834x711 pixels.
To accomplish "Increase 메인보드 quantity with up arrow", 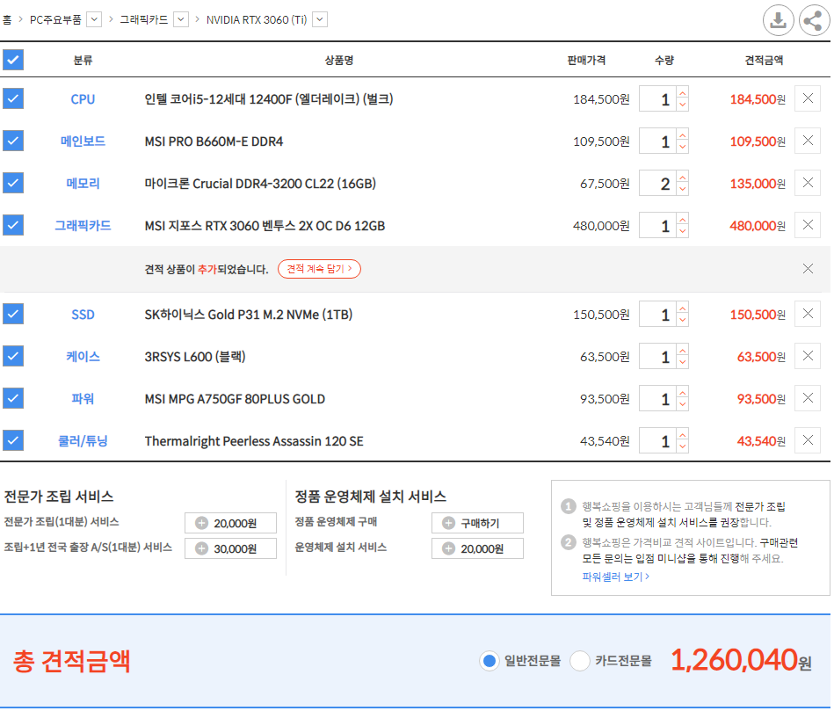I will click(683, 134).
